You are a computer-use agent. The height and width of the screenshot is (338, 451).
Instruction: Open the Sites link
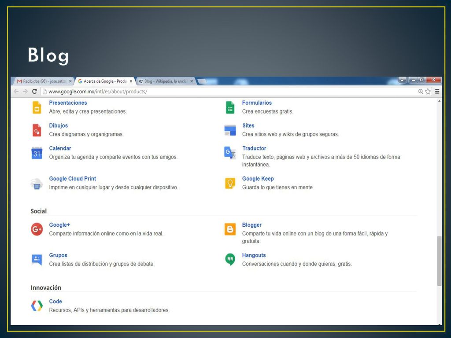click(248, 125)
